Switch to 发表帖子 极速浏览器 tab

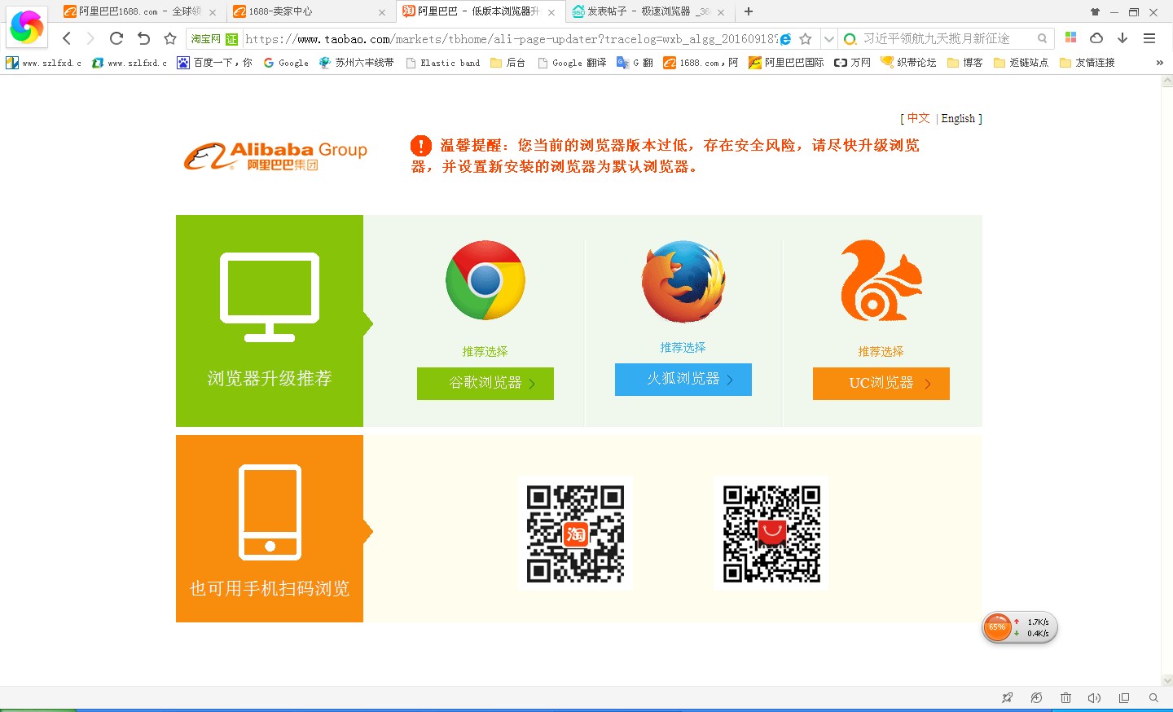pos(648,11)
